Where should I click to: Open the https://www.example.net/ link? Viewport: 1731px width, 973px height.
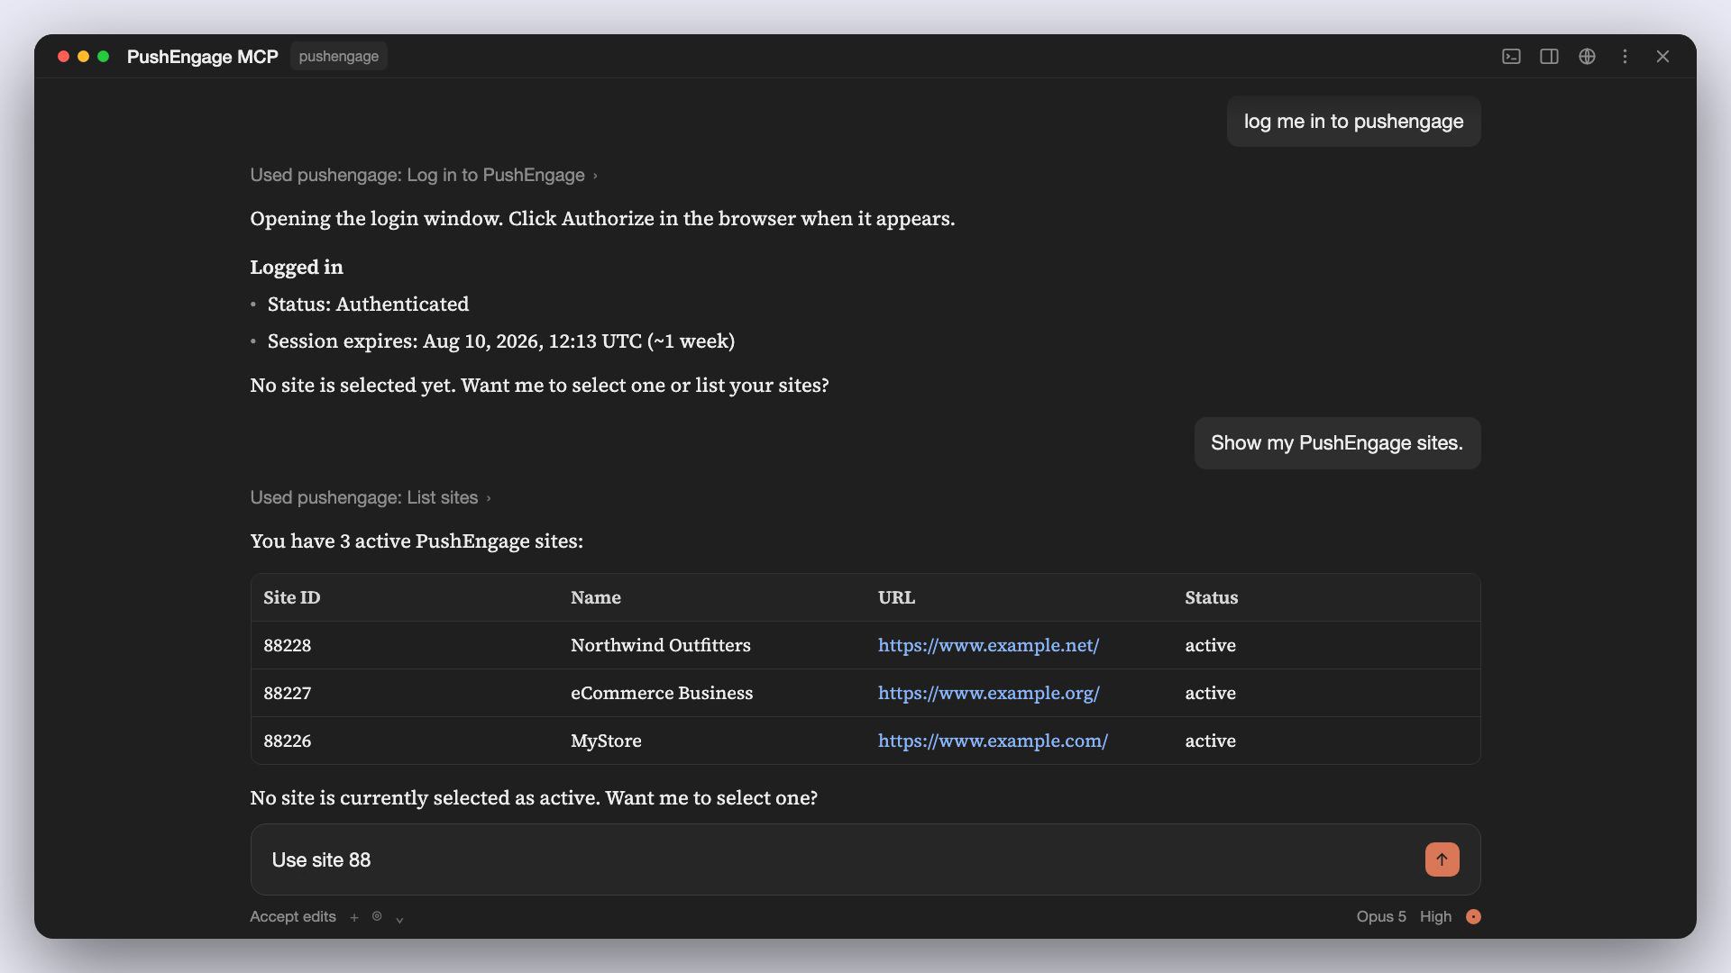(988, 645)
